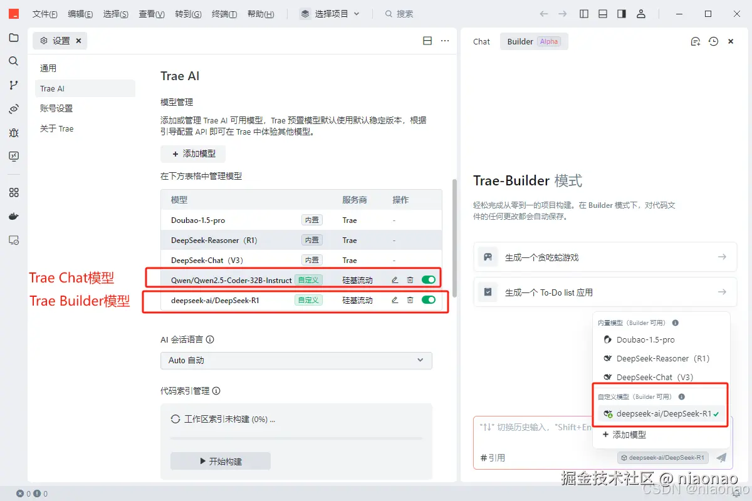Image resolution: width=752 pixels, height=501 pixels.
Task: Select deepseek-ai/DeepSeek-R1 in the model list
Action: 658,415
